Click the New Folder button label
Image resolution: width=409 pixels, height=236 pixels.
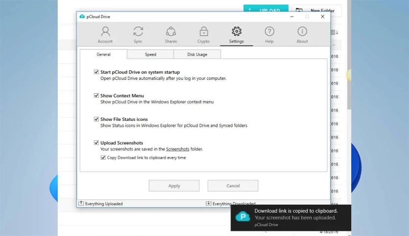click(322, 11)
